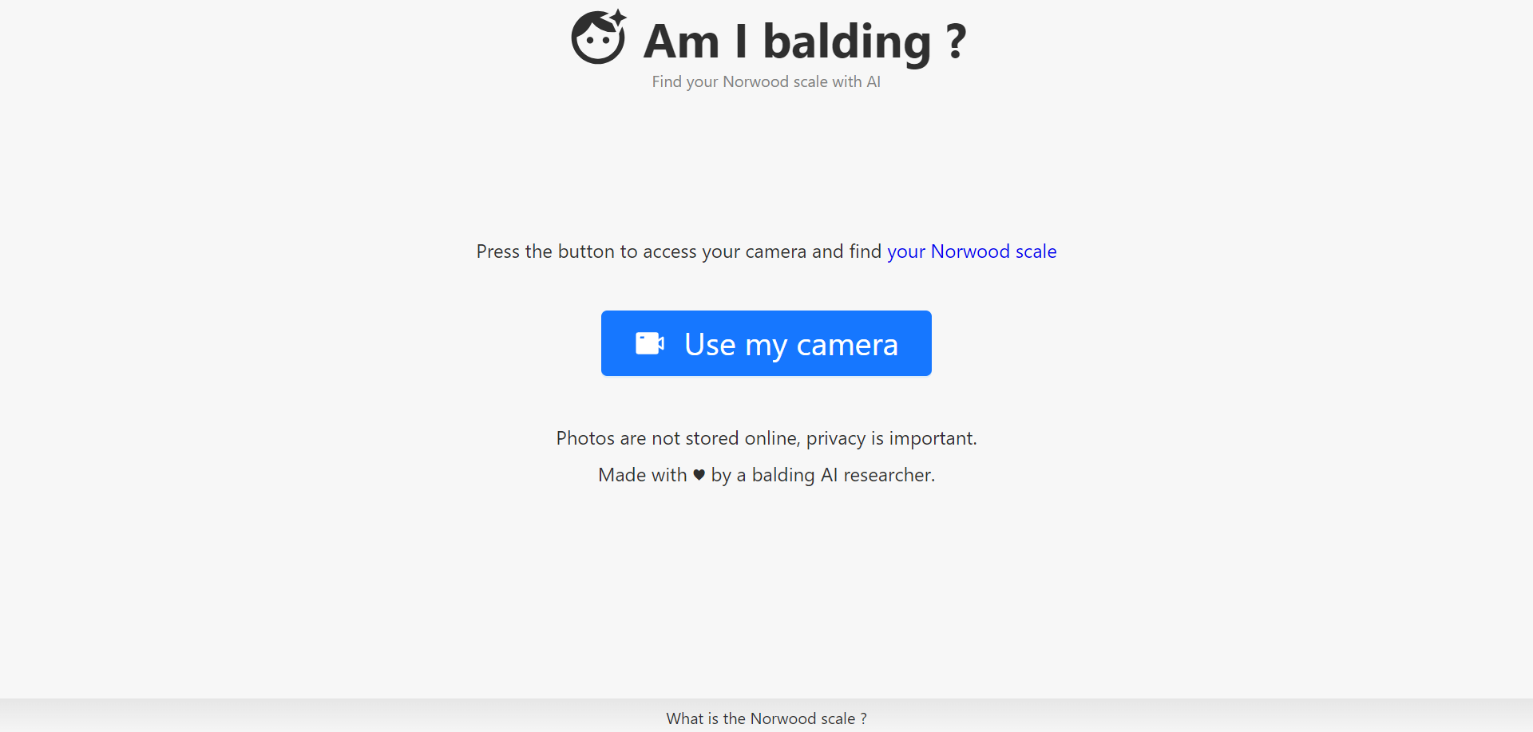Click the sparkle star on the logo
This screenshot has width=1533, height=732.
pos(618,18)
